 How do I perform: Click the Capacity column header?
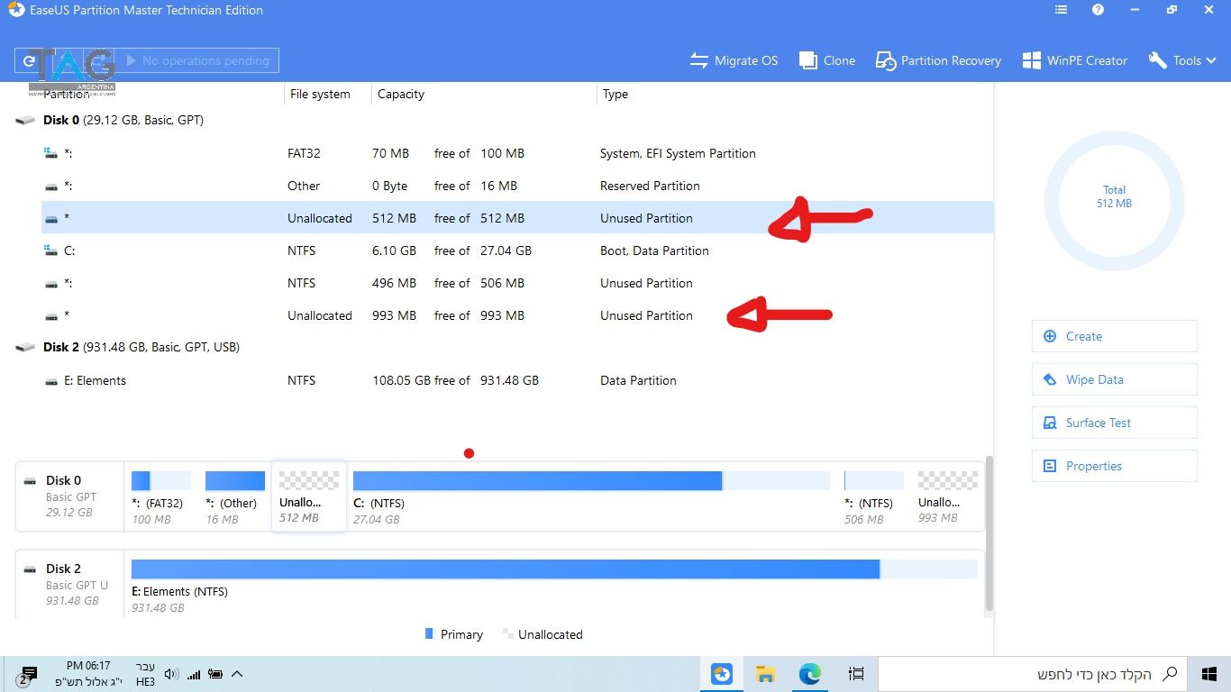[401, 94]
